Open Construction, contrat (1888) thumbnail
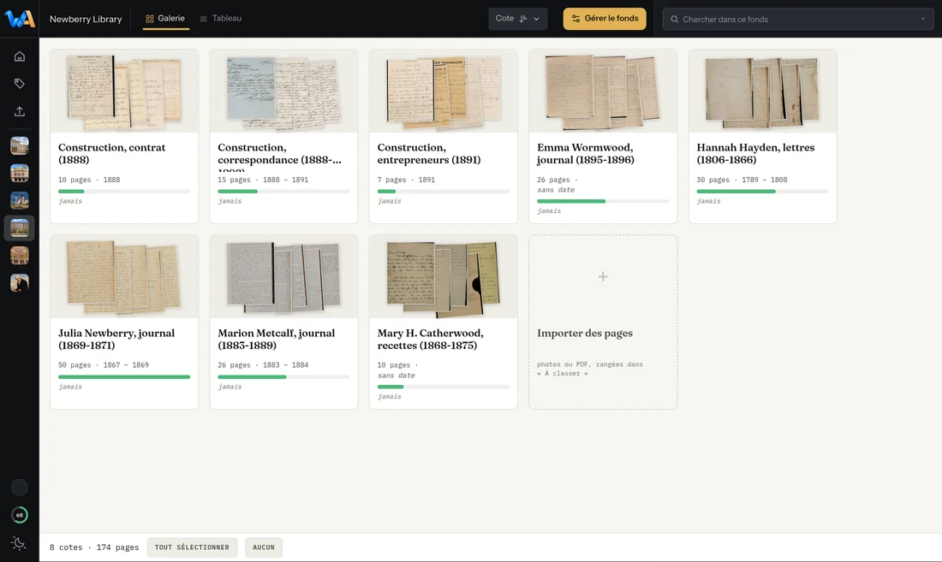 (124, 92)
